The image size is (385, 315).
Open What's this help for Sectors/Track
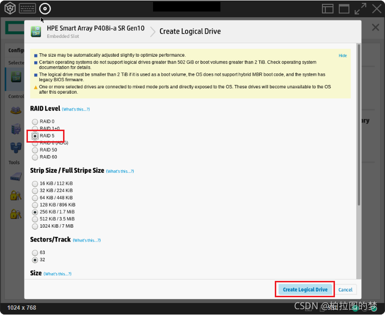(x=87, y=241)
